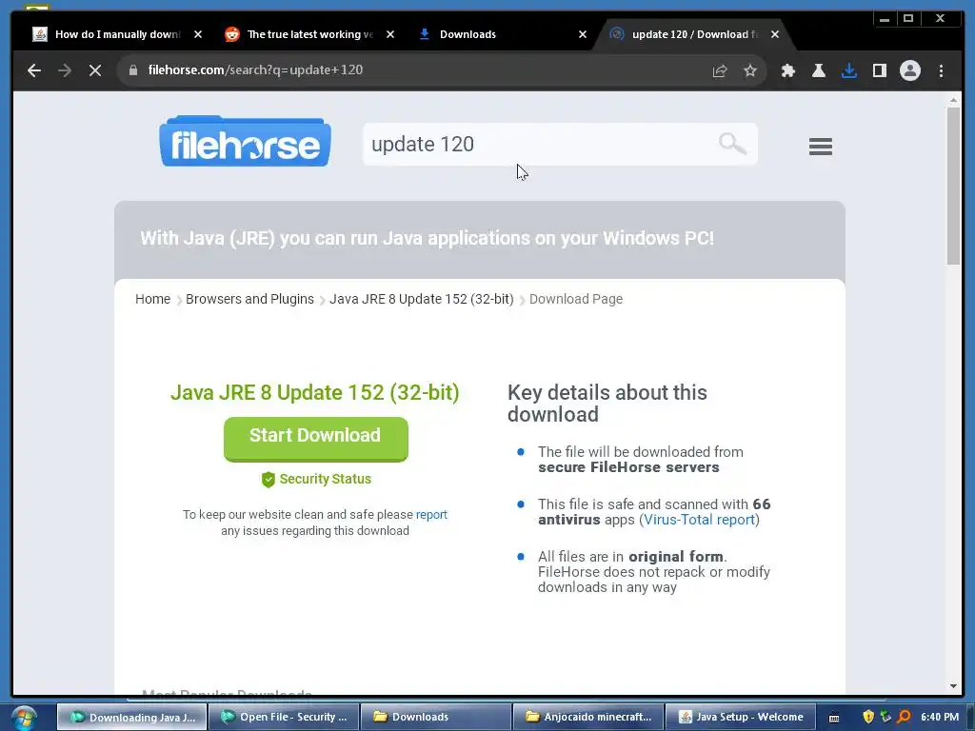975x731 pixels.
Task: Close the Reddit 'true latest working' tab
Action: pos(389,34)
